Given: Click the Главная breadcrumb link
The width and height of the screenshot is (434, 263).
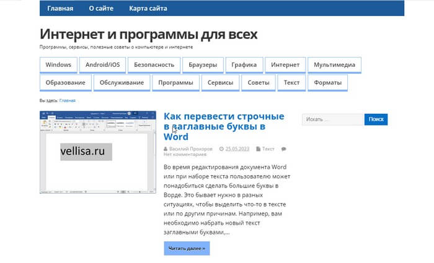Looking at the screenshot, I should coord(67,100).
